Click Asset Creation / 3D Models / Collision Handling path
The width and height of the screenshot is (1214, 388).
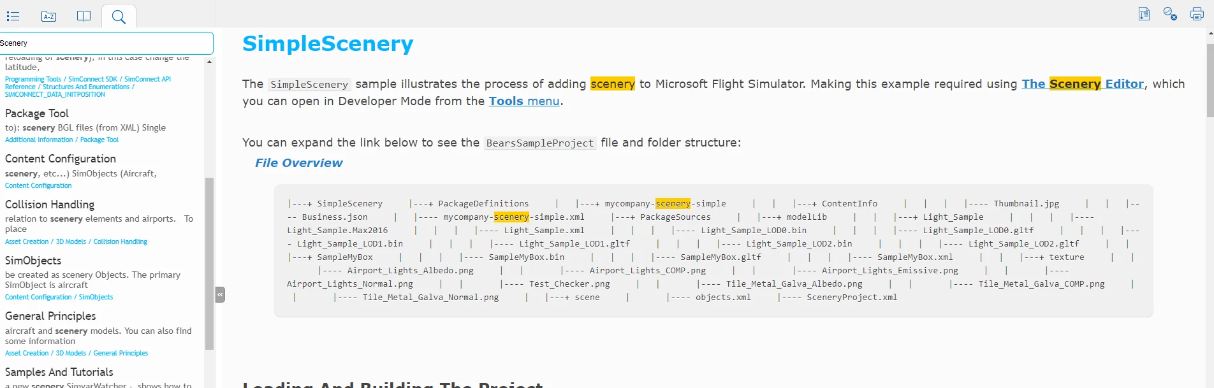click(76, 241)
